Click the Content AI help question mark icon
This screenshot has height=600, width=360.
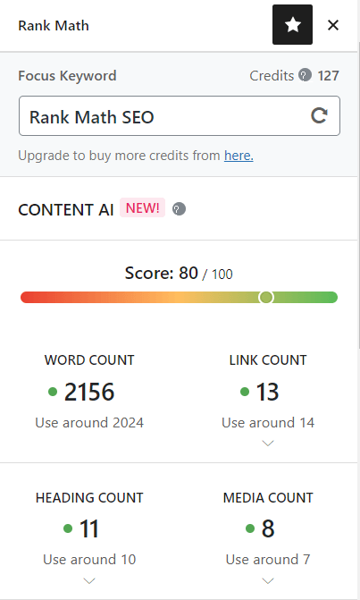pos(179,209)
